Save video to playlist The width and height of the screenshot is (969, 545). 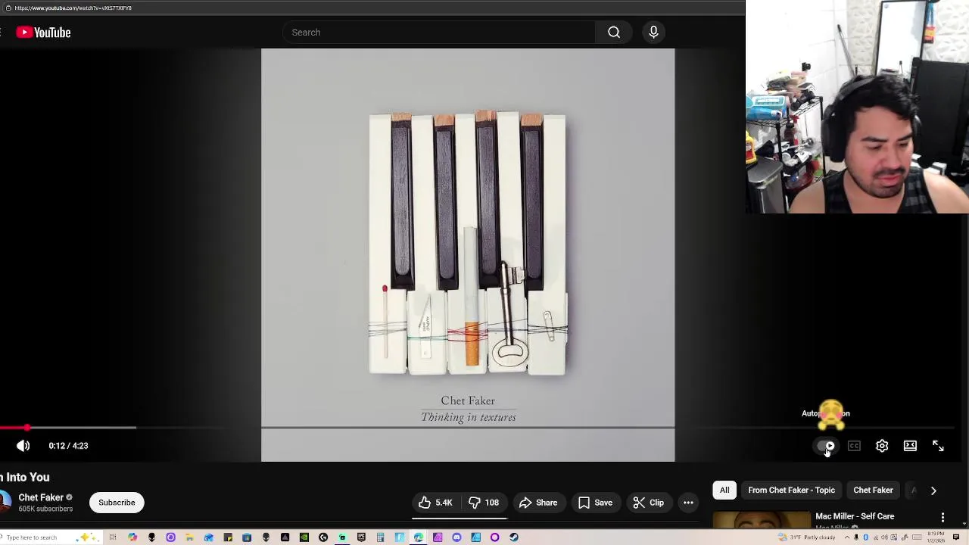click(x=595, y=503)
